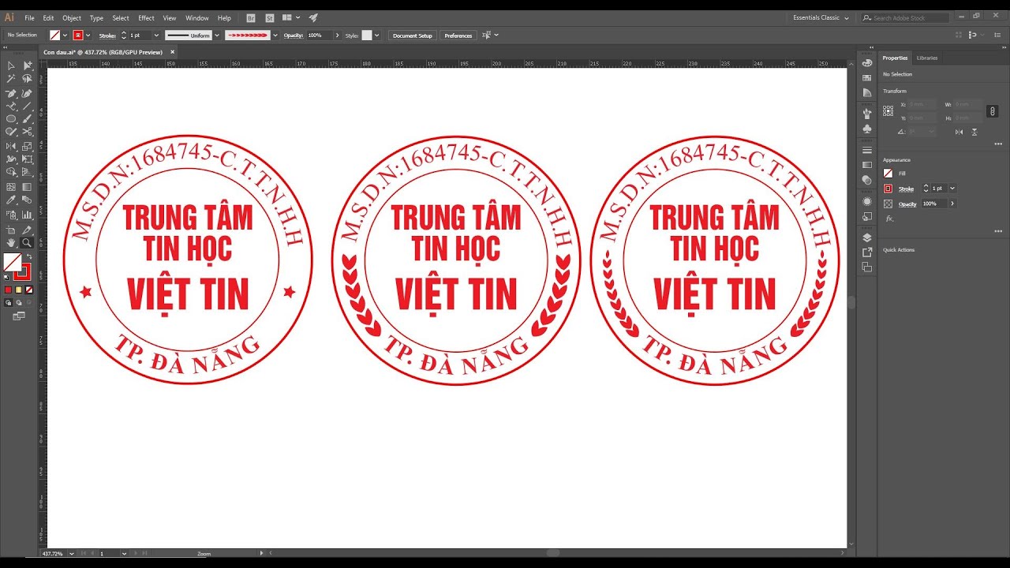
Task: Expand the Uniform variable width profile dropdown
Action: 217,35
